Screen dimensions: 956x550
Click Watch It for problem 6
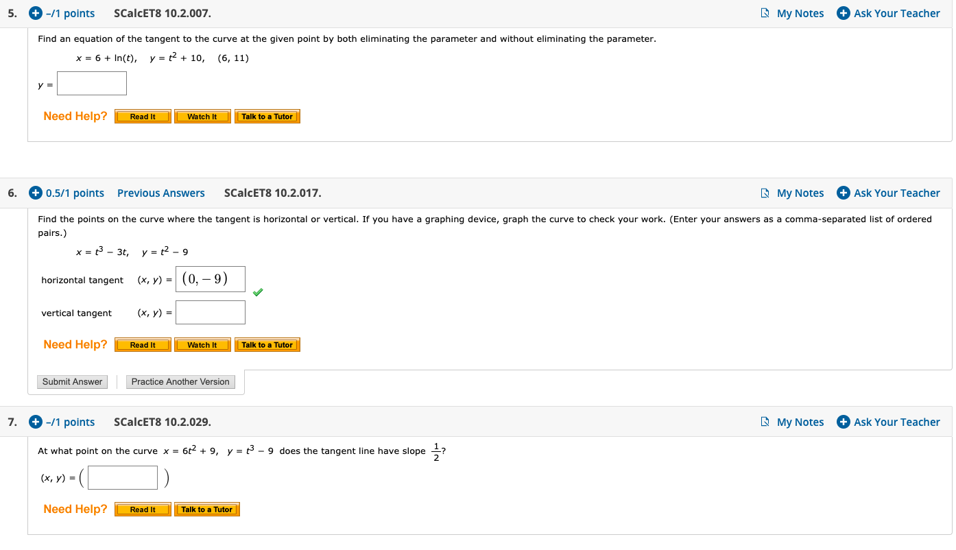[202, 344]
